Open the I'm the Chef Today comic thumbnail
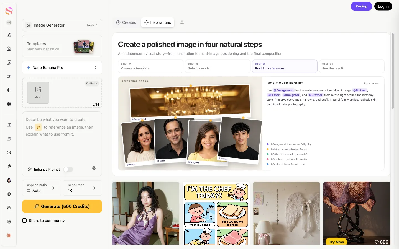The height and width of the screenshot is (249, 399). [216, 213]
